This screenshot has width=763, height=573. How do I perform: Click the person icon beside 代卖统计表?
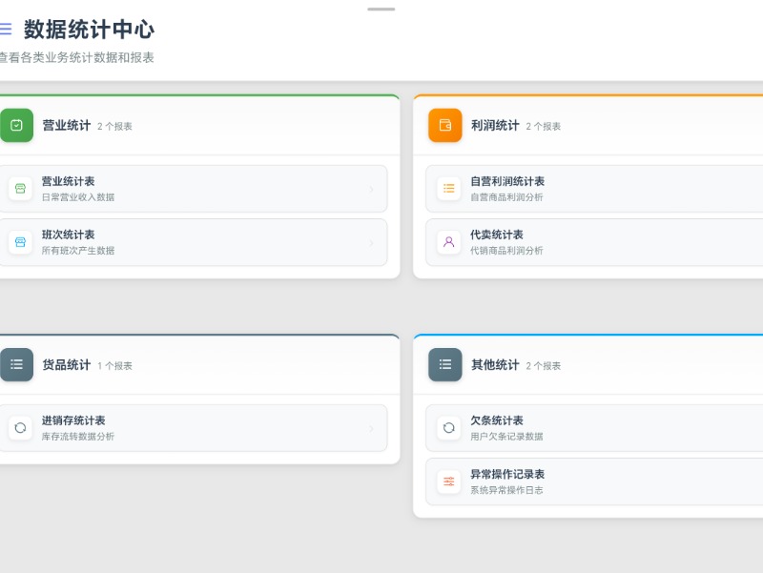[x=448, y=241]
